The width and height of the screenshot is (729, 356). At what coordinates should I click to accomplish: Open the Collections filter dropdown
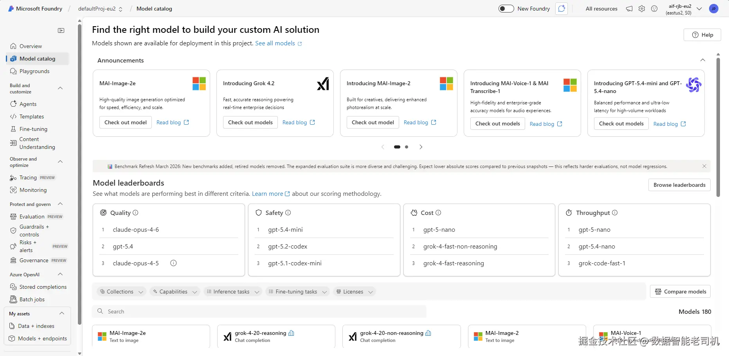[122, 292]
